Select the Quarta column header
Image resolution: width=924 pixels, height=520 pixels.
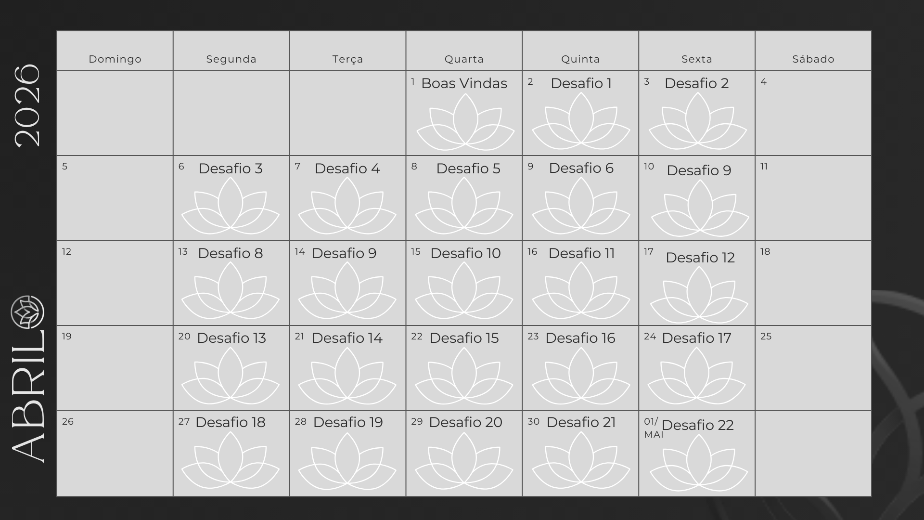click(464, 59)
